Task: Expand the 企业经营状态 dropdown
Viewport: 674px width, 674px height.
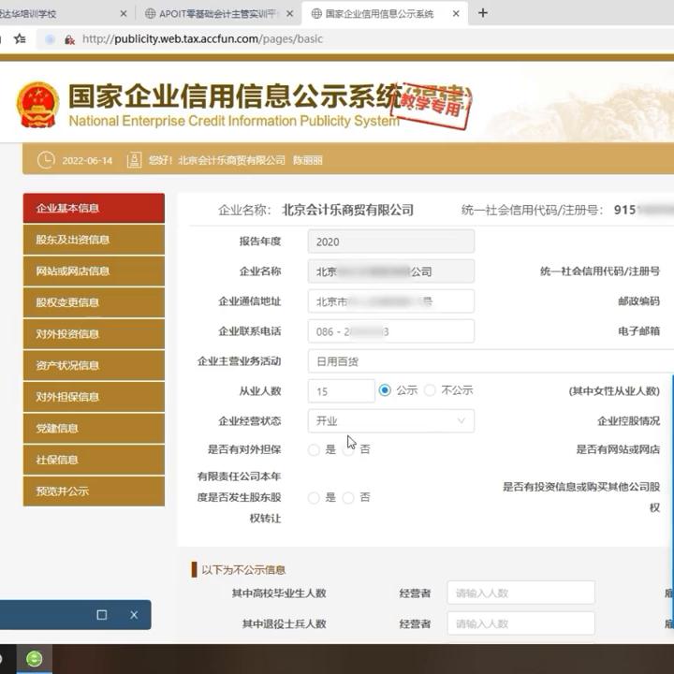Action: click(391, 421)
